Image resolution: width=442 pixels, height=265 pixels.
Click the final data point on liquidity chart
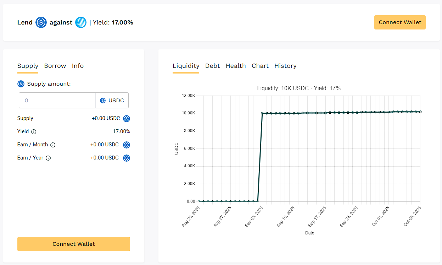(420, 112)
